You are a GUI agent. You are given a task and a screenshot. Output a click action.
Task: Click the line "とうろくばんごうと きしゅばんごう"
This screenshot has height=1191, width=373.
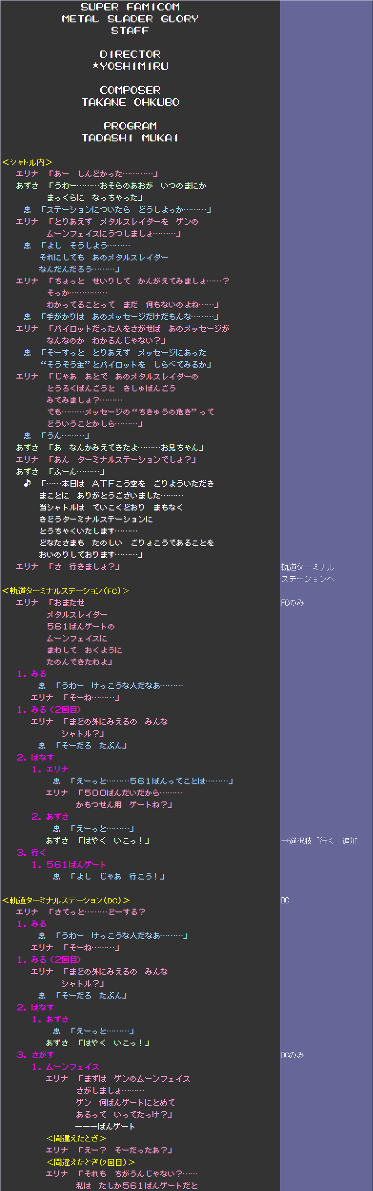[x=111, y=388]
